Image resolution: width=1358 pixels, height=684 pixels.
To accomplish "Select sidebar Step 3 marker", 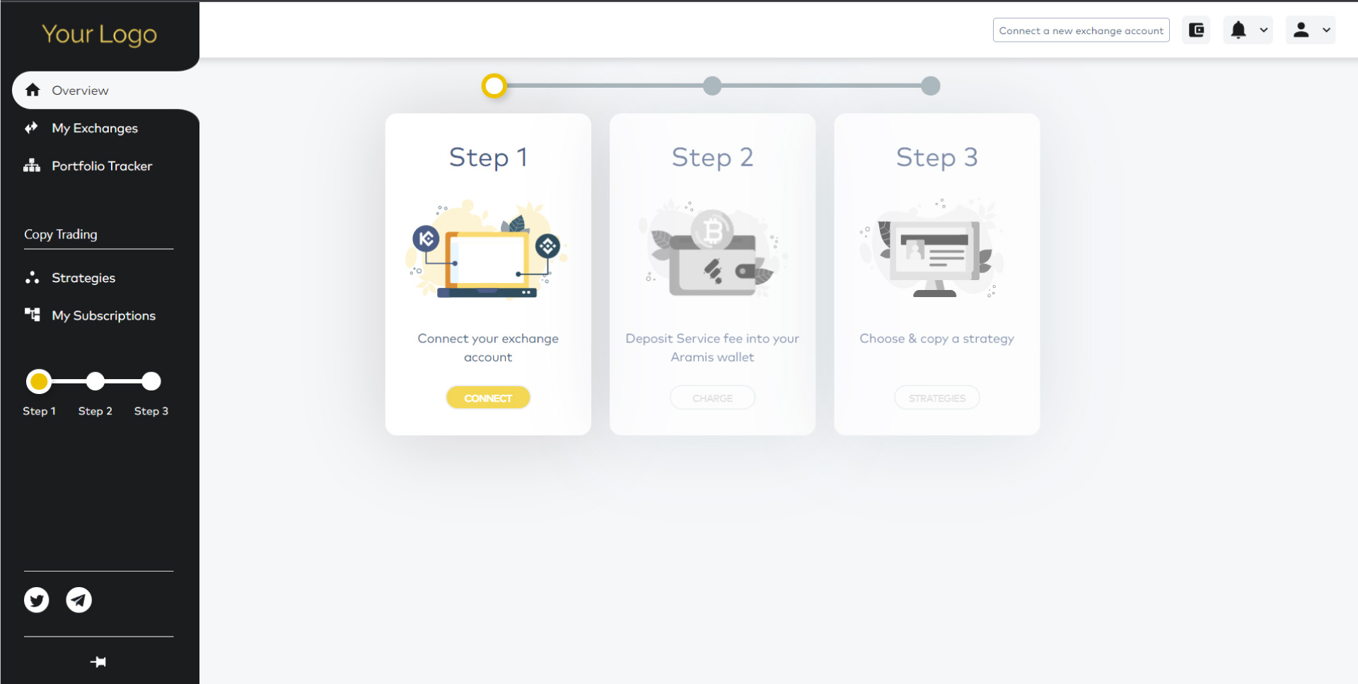I will [x=151, y=381].
